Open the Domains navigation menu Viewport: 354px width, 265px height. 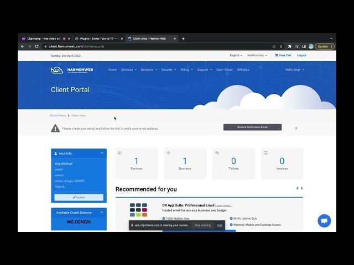[148, 70]
